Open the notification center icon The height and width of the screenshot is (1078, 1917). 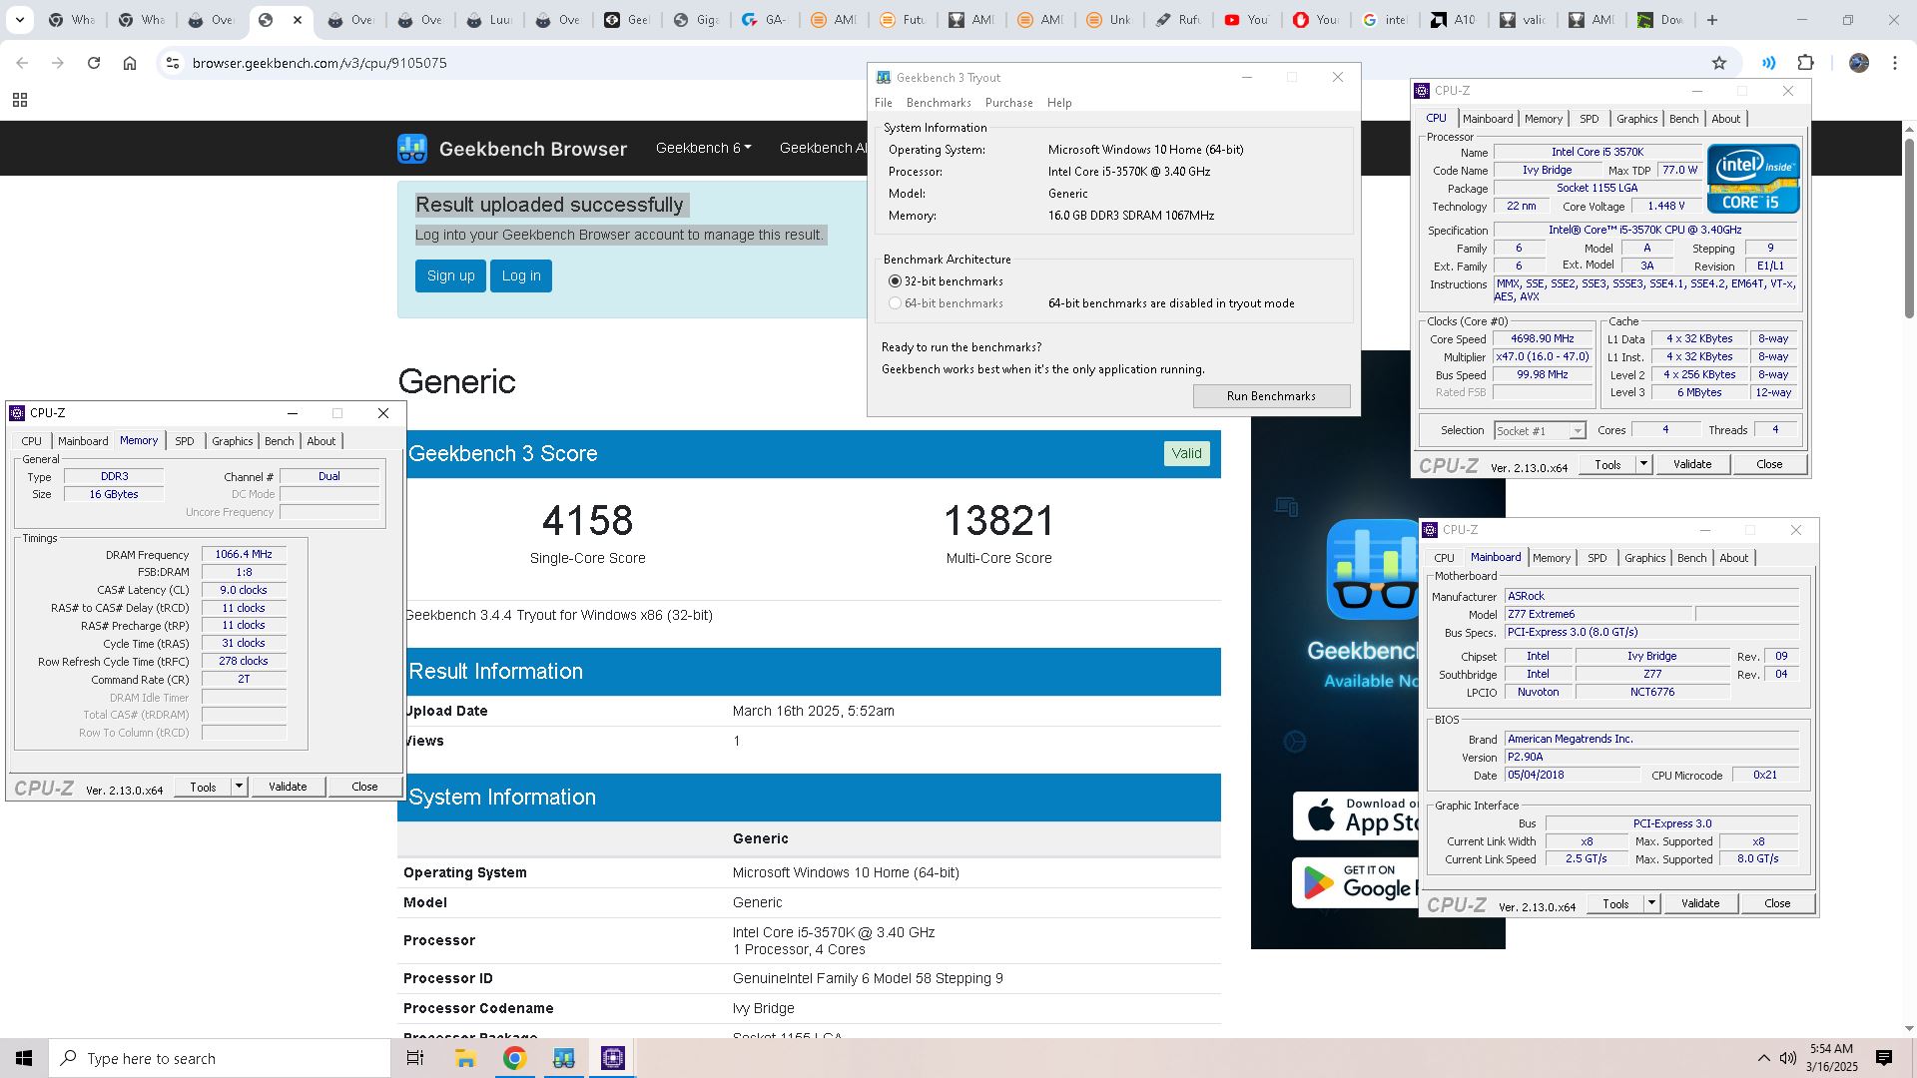pyautogui.click(x=1884, y=1058)
